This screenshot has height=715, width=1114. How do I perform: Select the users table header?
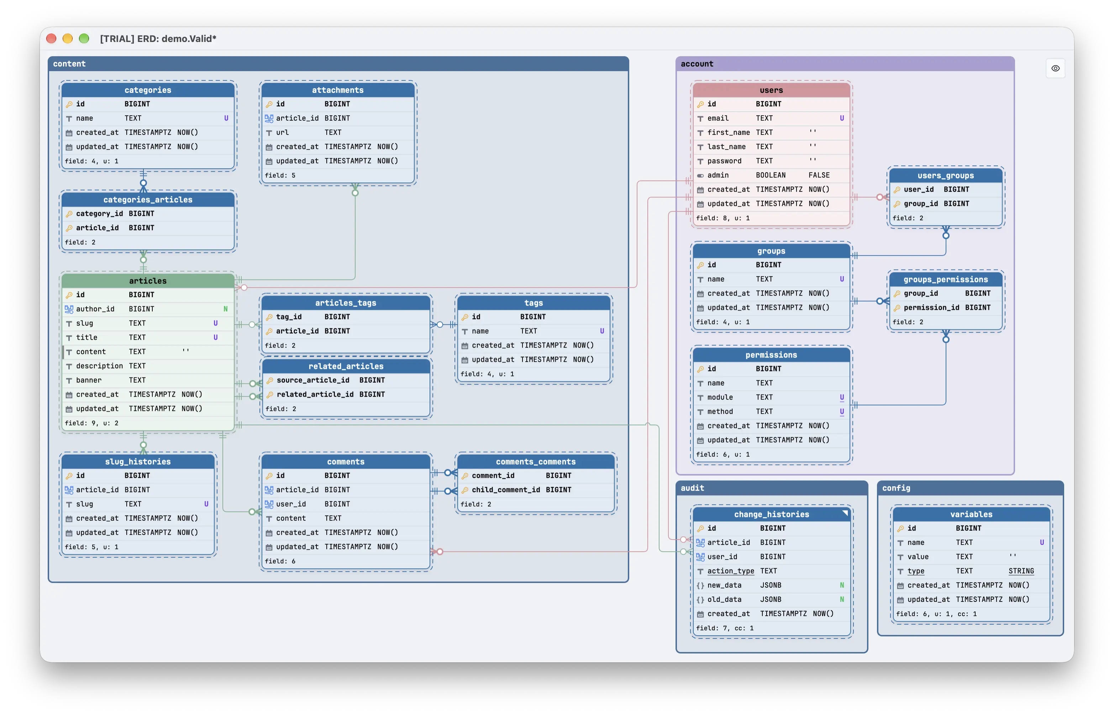point(771,90)
